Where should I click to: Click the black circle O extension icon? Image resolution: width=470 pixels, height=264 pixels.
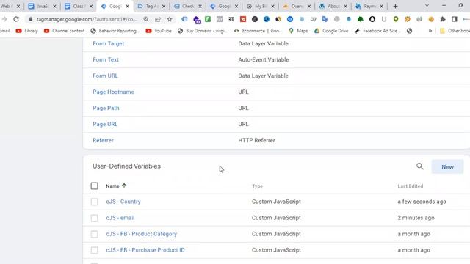tap(372, 19)
